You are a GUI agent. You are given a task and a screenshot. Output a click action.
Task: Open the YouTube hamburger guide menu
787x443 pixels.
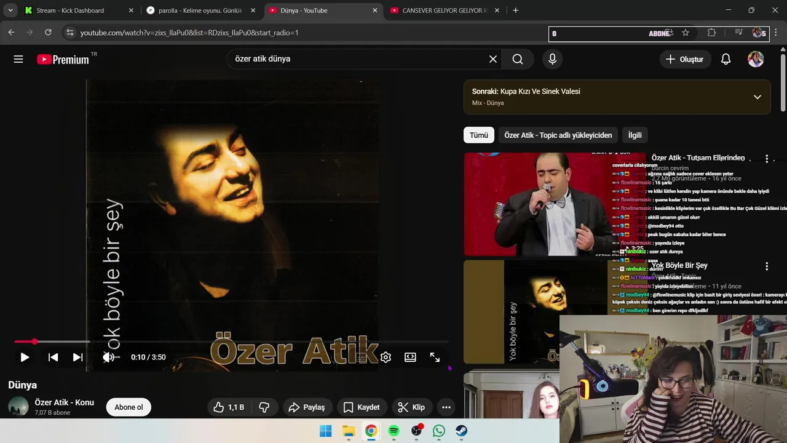tap(18, 59)
